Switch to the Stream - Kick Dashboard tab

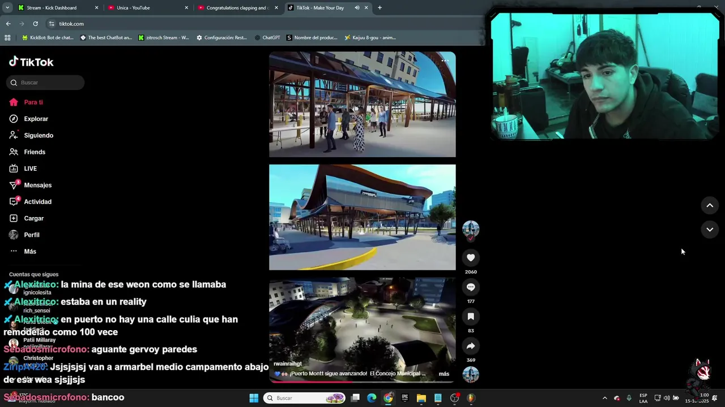click(x=58, y=8)
